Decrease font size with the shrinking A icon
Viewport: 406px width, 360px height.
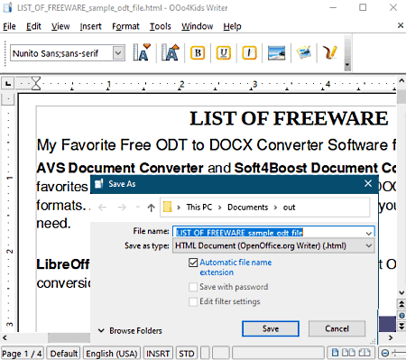[142, 52]
